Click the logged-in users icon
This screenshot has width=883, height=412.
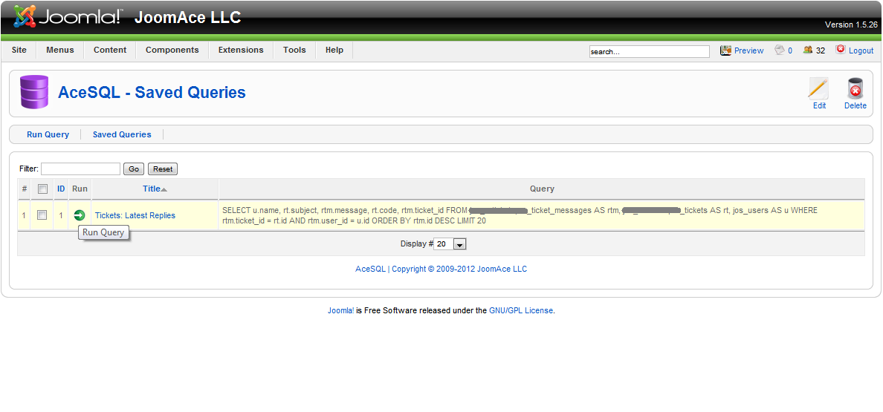[807, 50]
